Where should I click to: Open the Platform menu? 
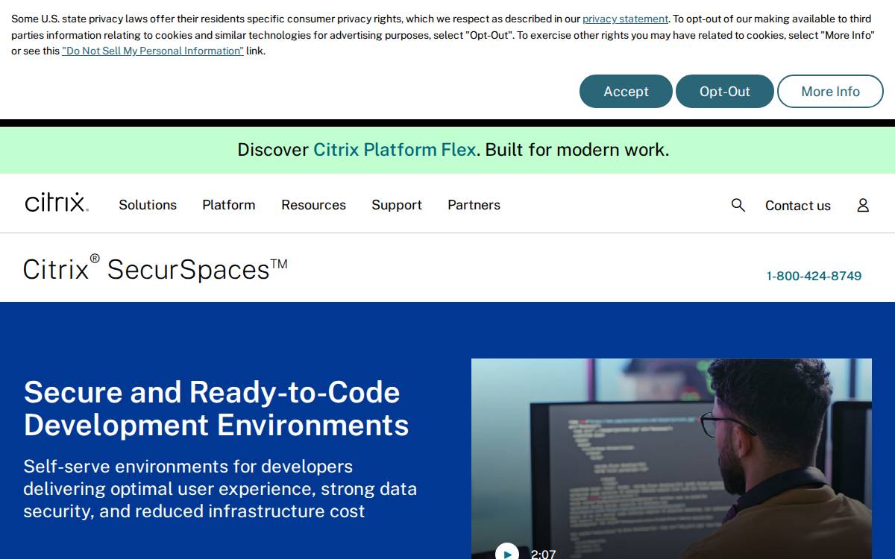click(229, 205)
